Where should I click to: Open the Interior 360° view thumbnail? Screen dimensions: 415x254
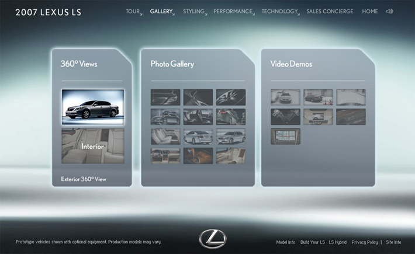tap(93, 146)
